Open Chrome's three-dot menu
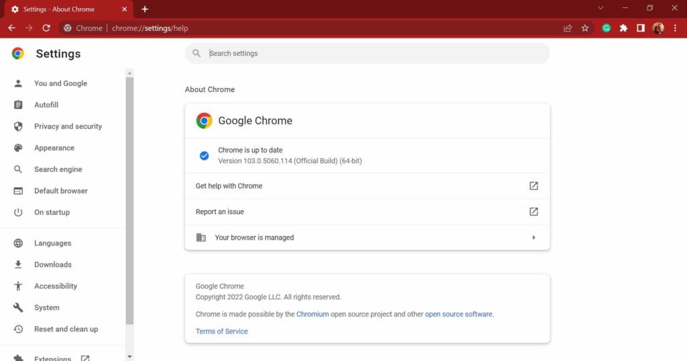Image resolution: width=687 pixels, height=361 pixels. (675, 28)
